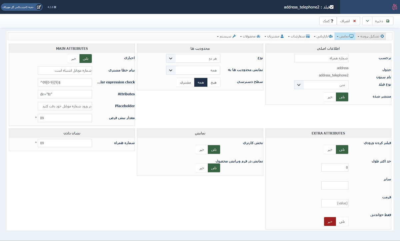Screen dimensions: 400x241
Task: Open the user icon Customers (مشتریان) menu
Action: click(274, 36)
